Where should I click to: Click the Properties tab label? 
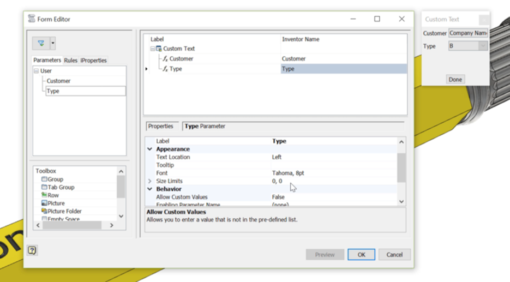tap(161, 126)
